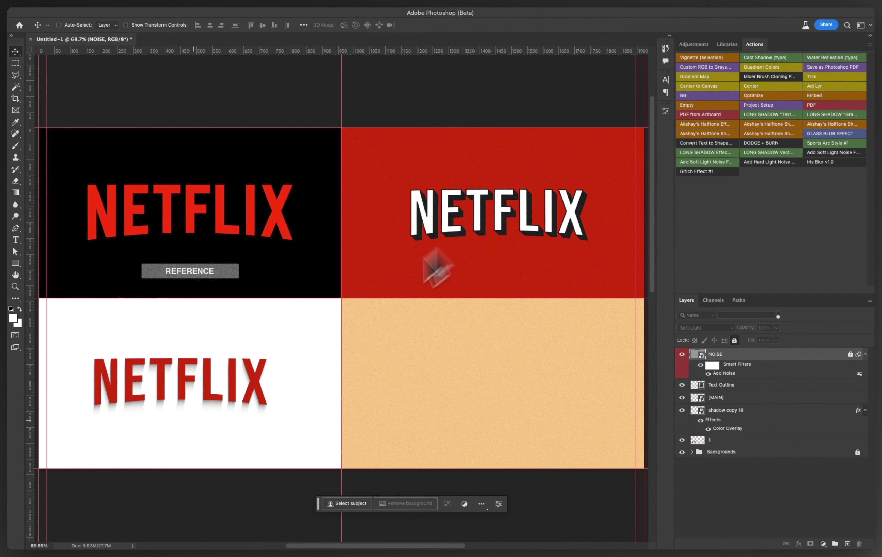
Task: Click Remove background button
Action: click(x=405, y=504)
